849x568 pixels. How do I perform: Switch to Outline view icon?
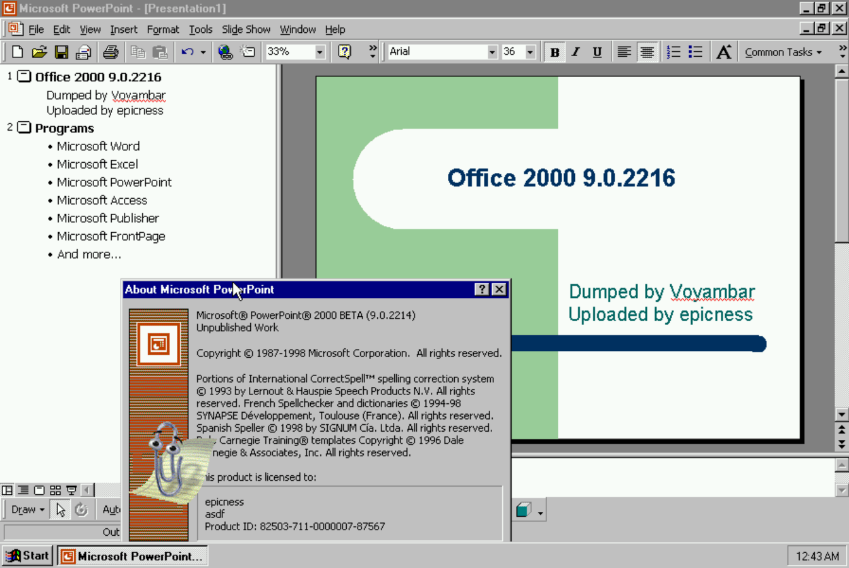23,490
